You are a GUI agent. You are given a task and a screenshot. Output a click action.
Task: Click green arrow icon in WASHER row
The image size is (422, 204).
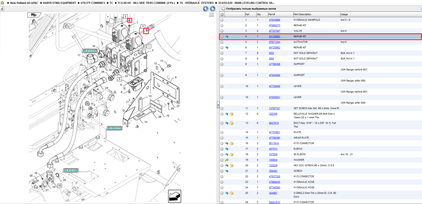(227, 160)
